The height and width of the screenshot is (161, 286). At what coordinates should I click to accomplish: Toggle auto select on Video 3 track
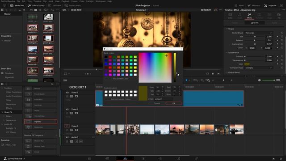71,96
